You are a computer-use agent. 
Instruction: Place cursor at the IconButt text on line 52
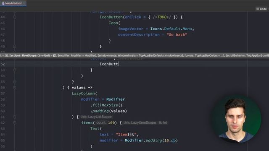(x=109, y=64)
